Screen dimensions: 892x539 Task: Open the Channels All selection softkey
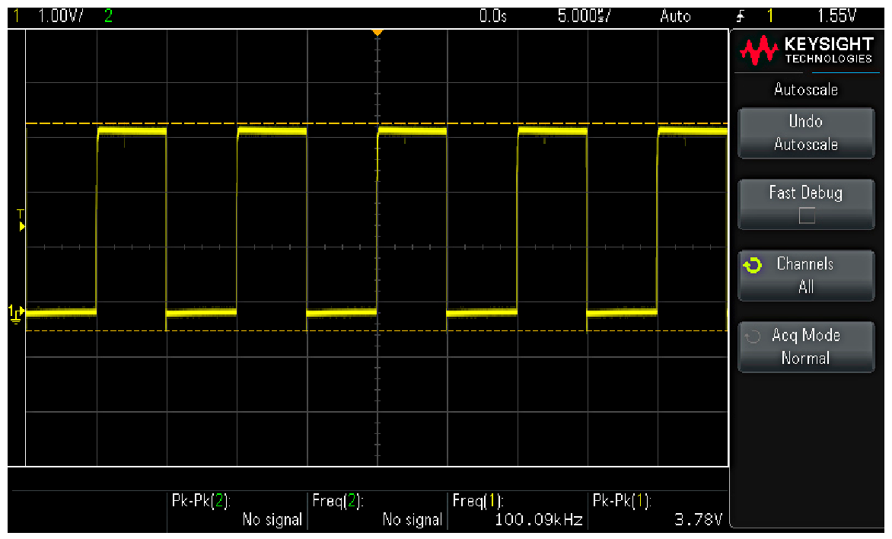coord(805,276)
